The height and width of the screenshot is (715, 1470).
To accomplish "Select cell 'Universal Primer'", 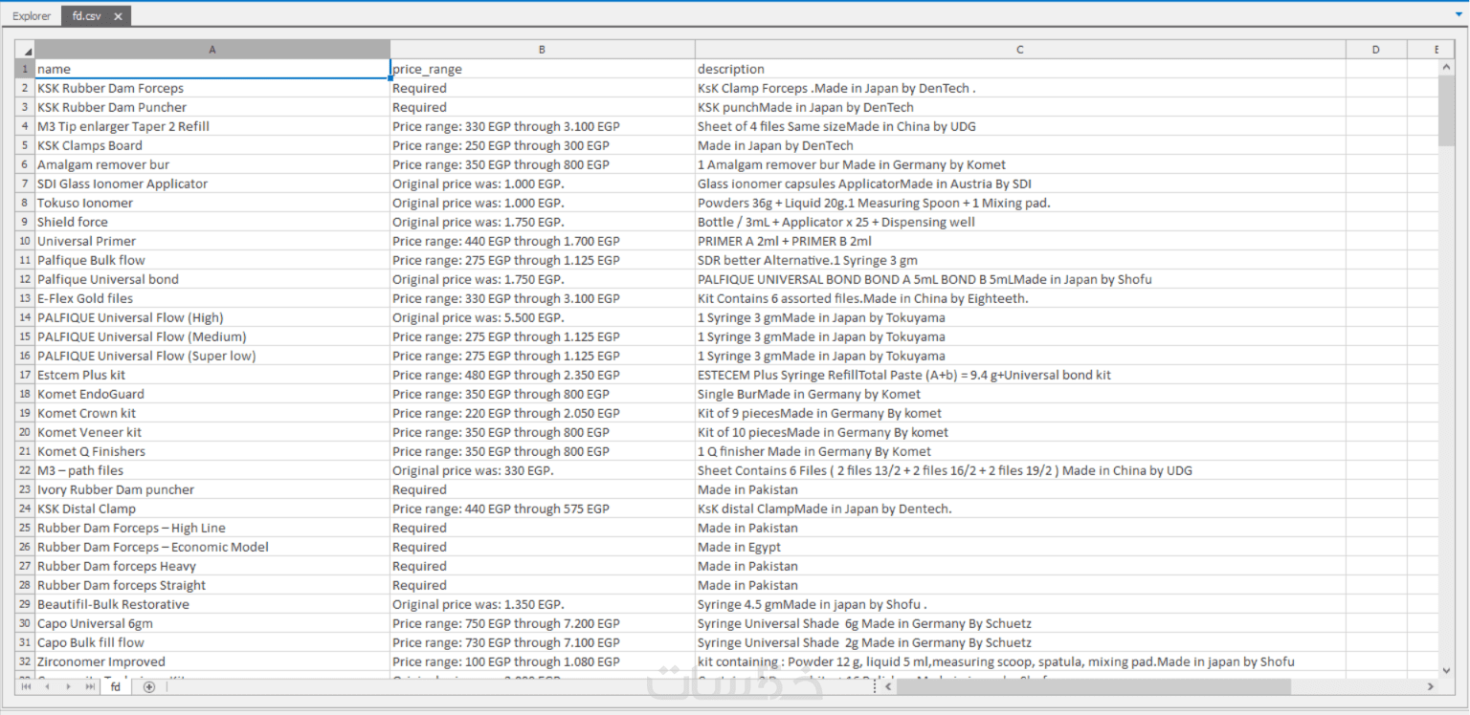I will (212, 241).
